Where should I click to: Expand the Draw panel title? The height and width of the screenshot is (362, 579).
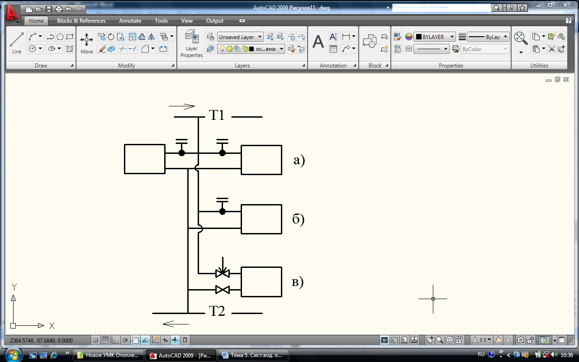(x=41, y=66)
